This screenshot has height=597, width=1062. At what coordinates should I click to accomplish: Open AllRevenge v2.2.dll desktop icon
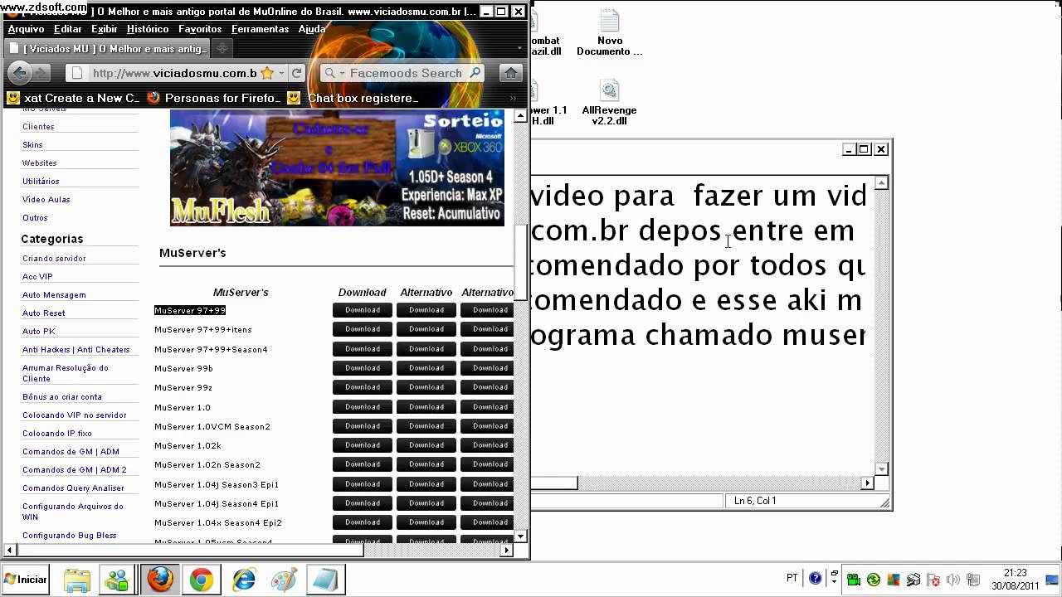(x=610, y=103)
